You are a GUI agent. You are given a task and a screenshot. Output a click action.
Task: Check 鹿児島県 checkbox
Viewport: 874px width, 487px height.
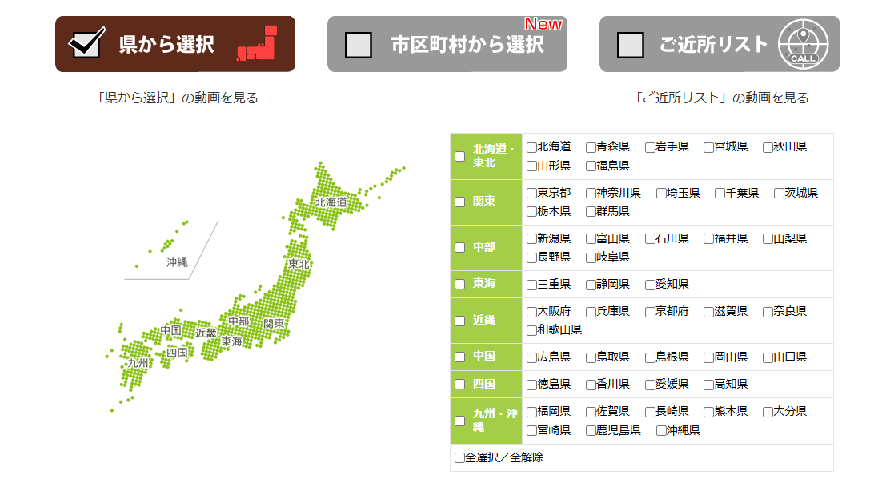pos(591,431)
